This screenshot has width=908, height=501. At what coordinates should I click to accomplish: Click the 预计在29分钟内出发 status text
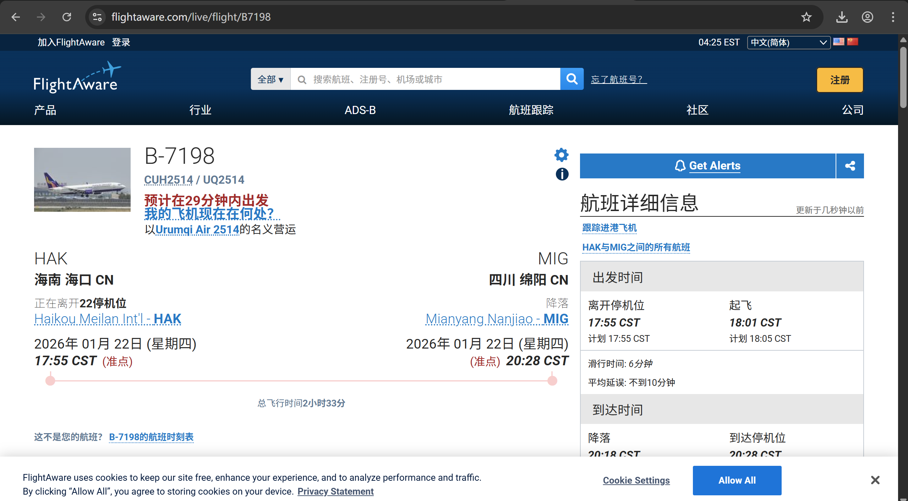pyautogui.click(x=206, y=200)
